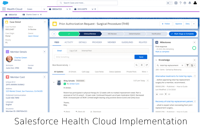Select the Charles Green subtab
This screenshot has width=200, height=128.
coord(31,15)
